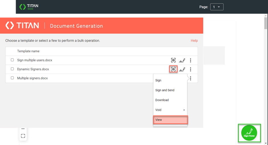Click the eye preview icon for Dynamic Signers.docx
Image resolution: width=268 pixels, height=145 pixels.
(x=173, y=69)
